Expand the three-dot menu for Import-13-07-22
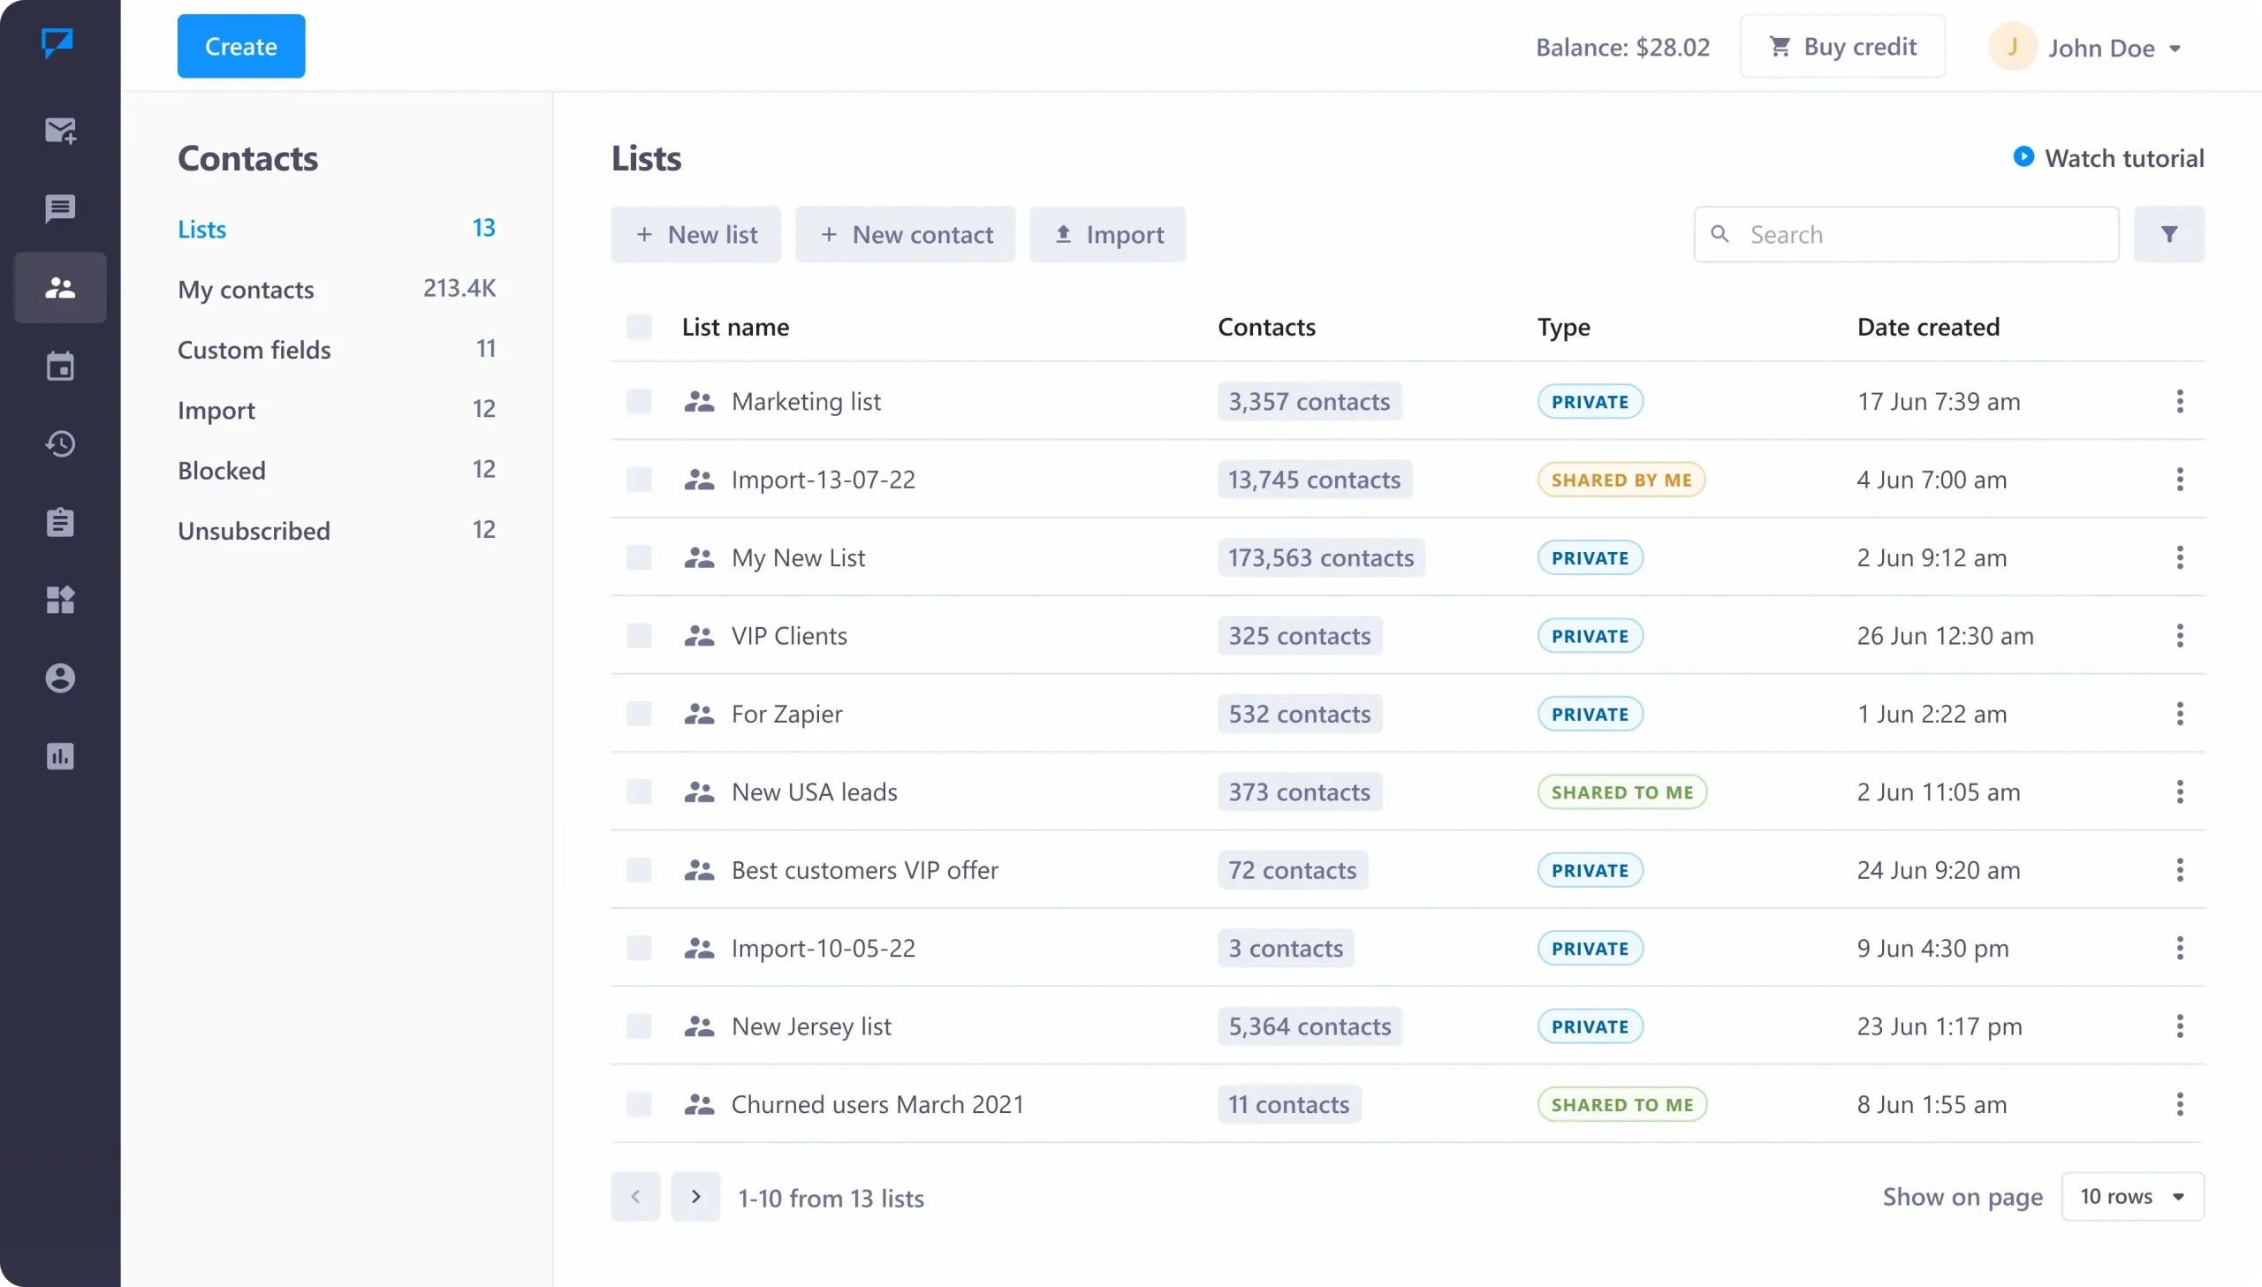Screen dimensions: 2262x1287 tap(2180, 480)
